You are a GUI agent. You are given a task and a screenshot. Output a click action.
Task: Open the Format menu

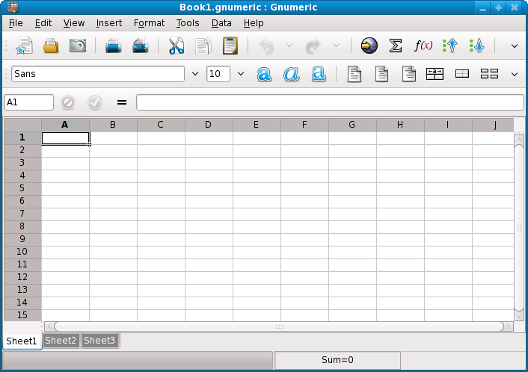click(x=149, y=23)
